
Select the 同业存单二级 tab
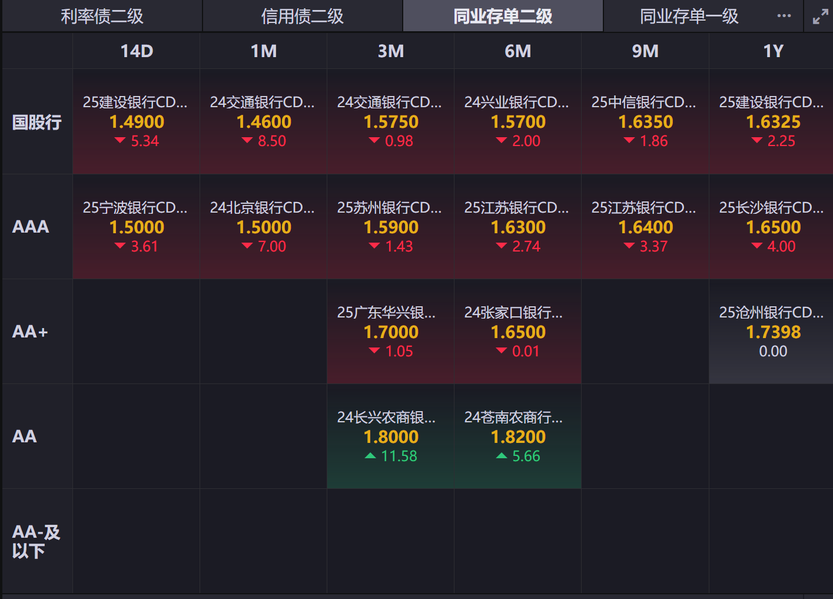pyautogui.click(x=503, y=16)
